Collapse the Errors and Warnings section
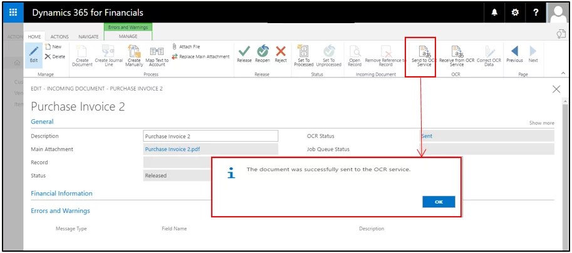The width and height of the screenshot is (572, 253). (x=60, y=211)
